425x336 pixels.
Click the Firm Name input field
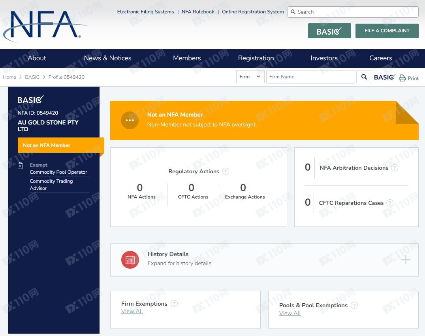[310, 77]
